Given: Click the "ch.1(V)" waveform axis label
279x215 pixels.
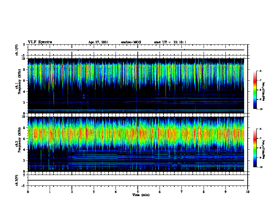Looking at the screenshot, I should coord(17,50).
